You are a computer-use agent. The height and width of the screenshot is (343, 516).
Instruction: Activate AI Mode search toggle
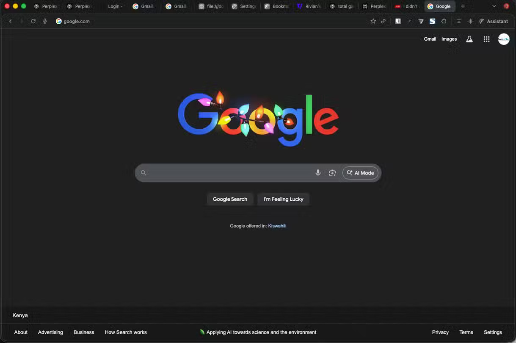[x=360, y=172]
